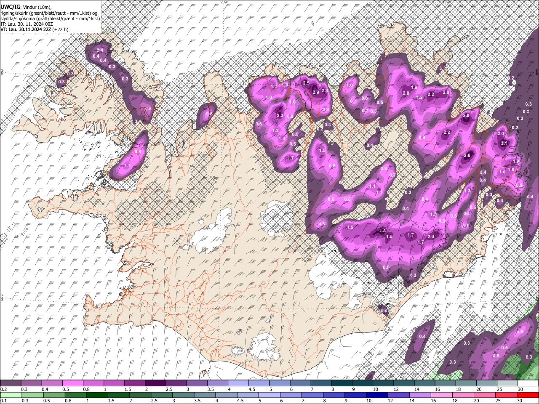Pick the bright red 30 swatch ending the lower legend row
Image resolution: width=539 pixels, height=404 pixels.
coord(528,395)
